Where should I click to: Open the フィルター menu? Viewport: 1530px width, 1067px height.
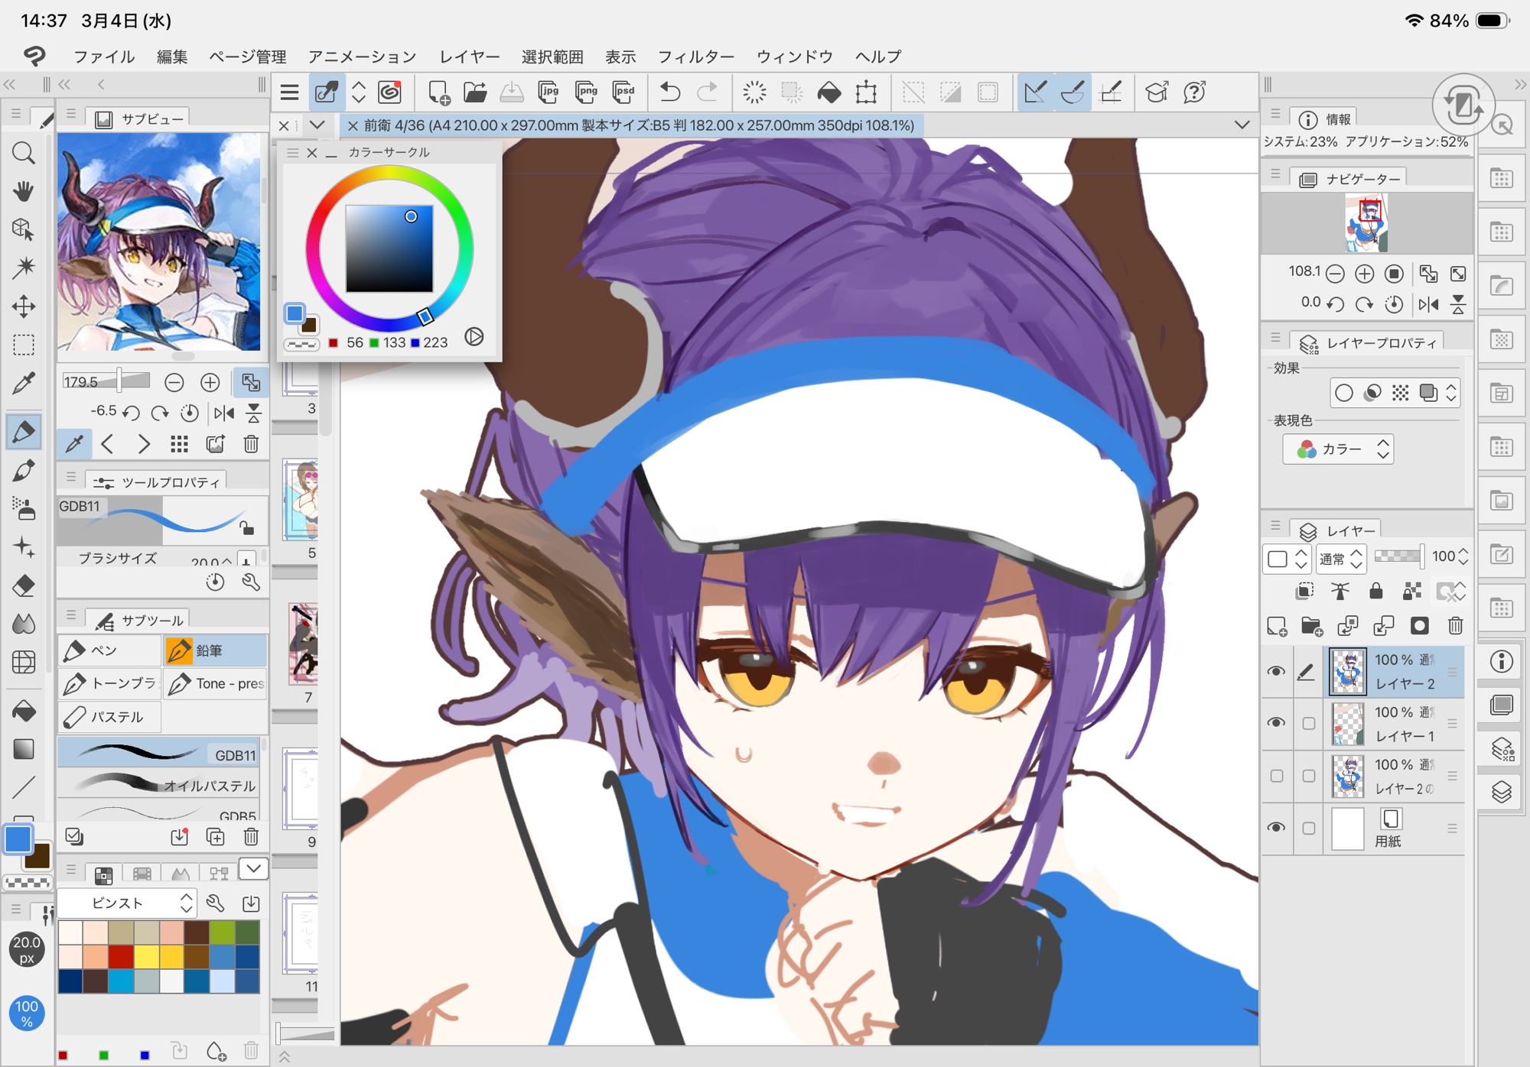tap(695, 57)
